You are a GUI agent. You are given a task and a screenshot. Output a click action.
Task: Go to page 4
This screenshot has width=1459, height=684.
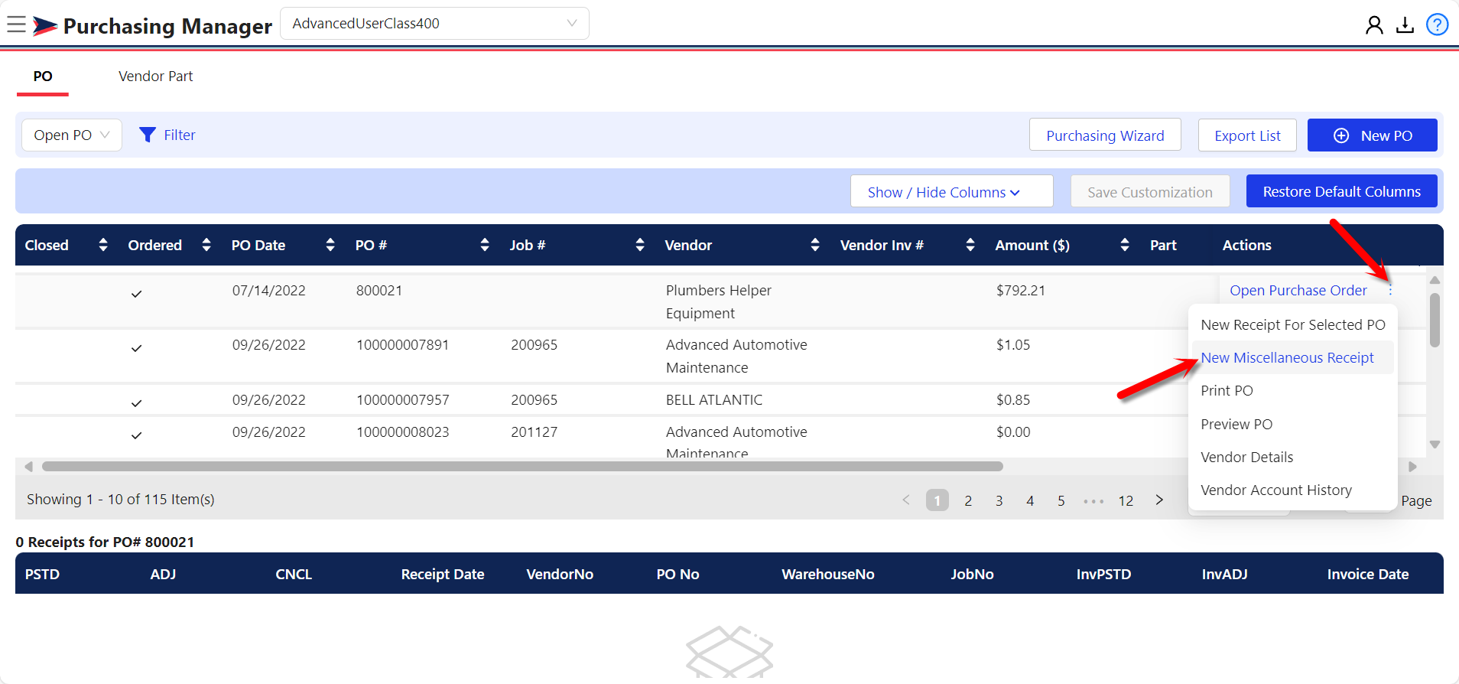pyautogui.click(x=1030, y=501)
